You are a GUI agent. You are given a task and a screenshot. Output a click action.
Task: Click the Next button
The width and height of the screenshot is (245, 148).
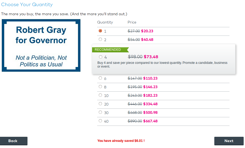(229, 141)
